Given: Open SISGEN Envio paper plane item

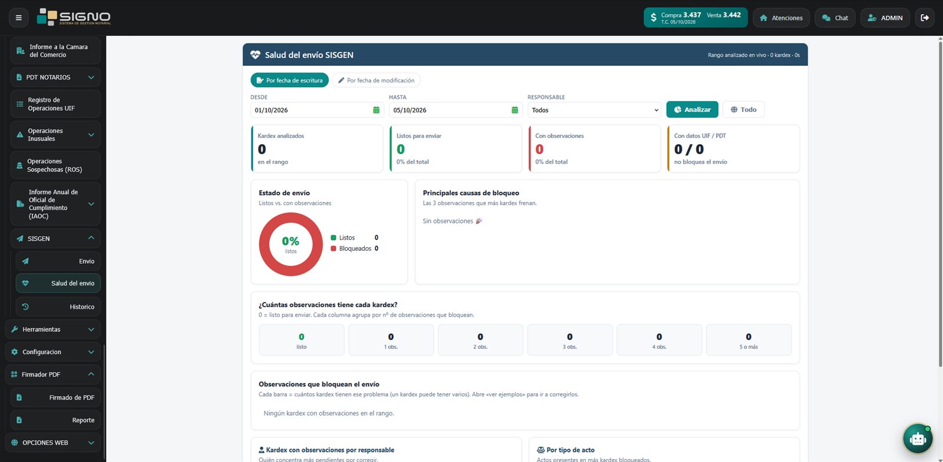Looking at the screenshot, I should [x=58, y=261].
